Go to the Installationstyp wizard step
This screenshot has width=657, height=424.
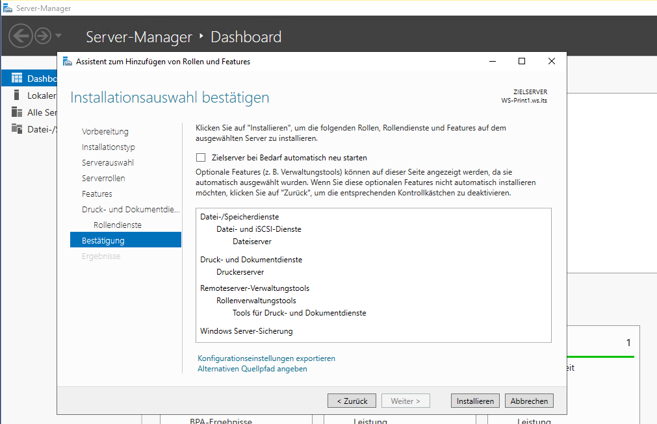click(x=109, y=147)
